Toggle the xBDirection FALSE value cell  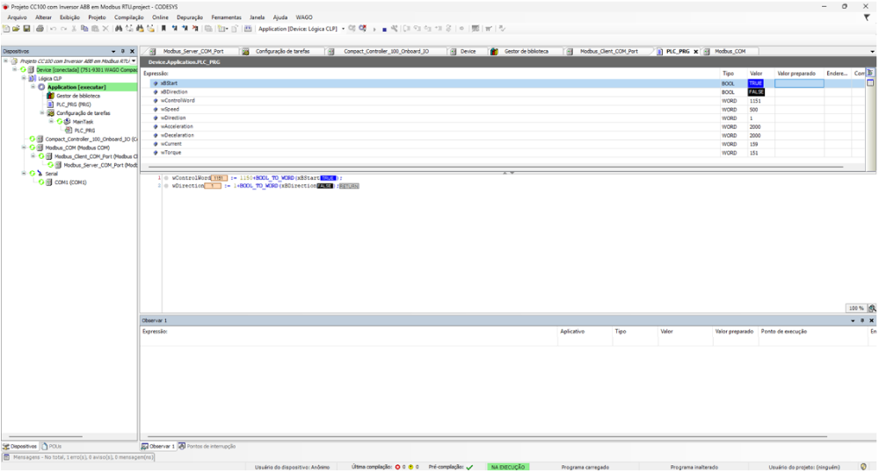tap(755, 92)
